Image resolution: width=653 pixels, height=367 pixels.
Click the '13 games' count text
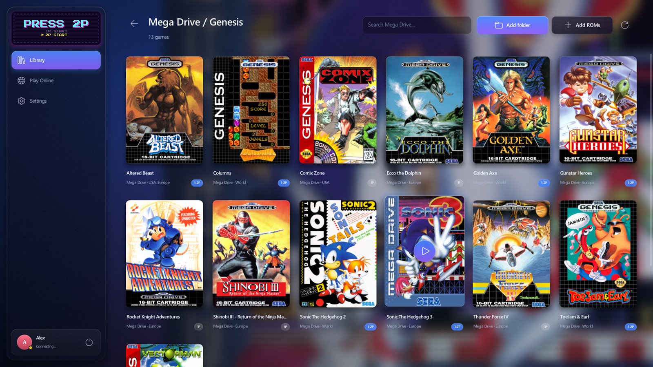tap(158, 37)
